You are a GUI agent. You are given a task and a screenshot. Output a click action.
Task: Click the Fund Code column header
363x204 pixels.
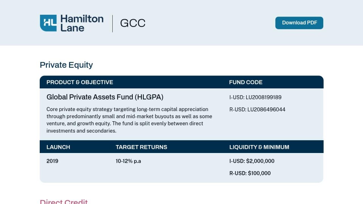pyautogui.click(x=246, y=82)
